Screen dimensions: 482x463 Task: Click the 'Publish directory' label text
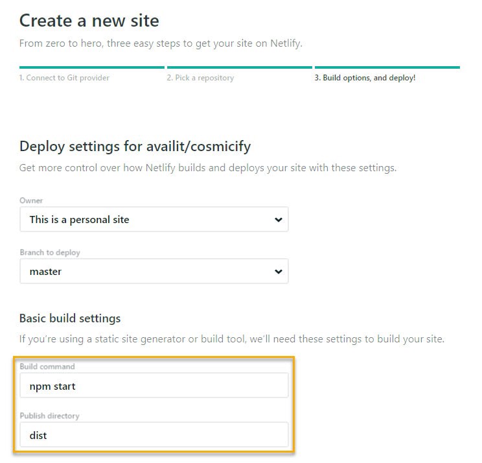[49, 416]
